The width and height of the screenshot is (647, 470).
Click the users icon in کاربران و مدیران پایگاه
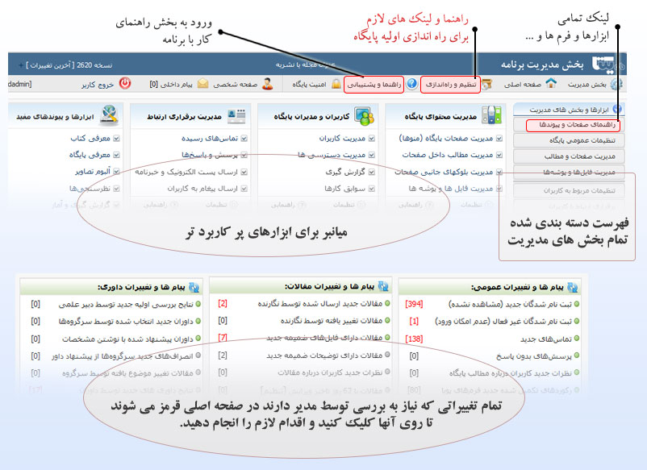[365, 116]
